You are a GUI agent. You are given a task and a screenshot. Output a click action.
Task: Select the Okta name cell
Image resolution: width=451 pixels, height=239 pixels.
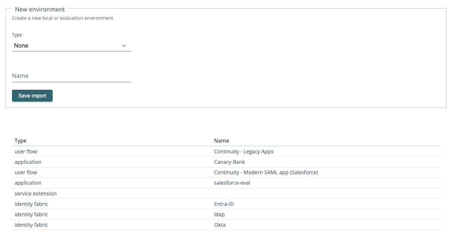(220, 225)
